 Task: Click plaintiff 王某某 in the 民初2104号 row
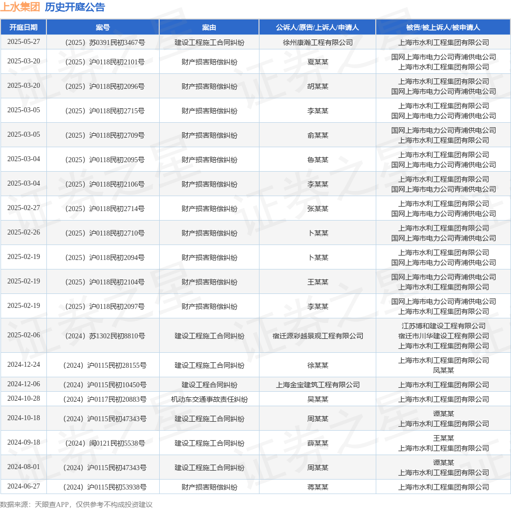click(x=318, y=282)
